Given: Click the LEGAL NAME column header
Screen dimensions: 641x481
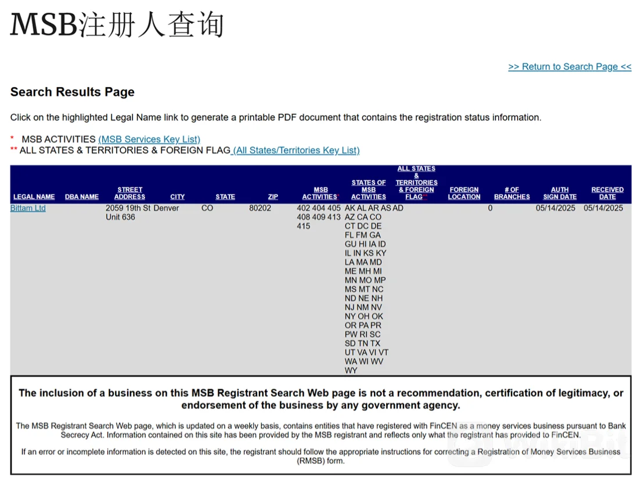Looking at the screenshot, I should (34, 197).
